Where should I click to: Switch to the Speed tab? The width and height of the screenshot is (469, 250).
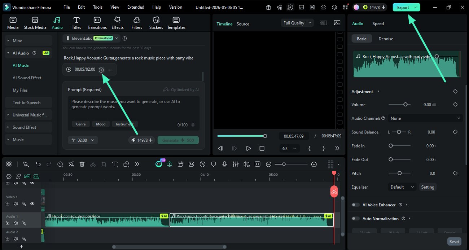coord(378,23)
